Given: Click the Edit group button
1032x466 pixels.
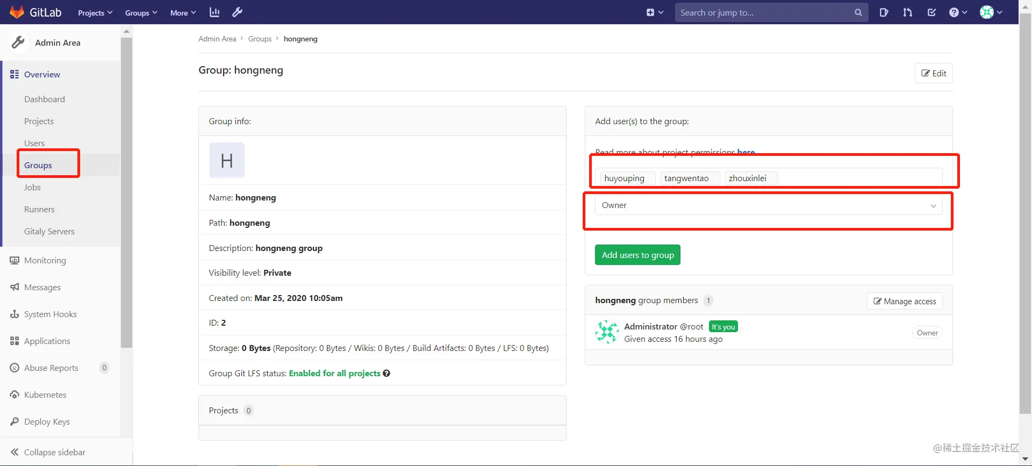Looking at the screenshot, I should [x=934, y=73].
